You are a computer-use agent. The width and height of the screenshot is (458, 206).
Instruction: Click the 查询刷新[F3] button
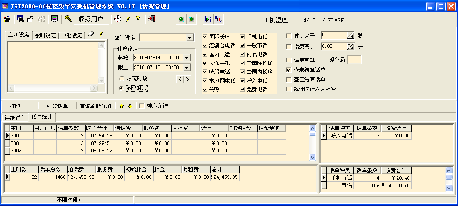pos(96,106)
